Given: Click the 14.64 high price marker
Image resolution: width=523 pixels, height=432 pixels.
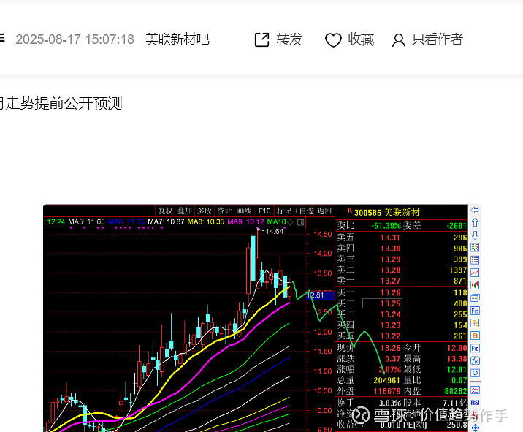Looking at the screenshot, I should pos(274,232).
